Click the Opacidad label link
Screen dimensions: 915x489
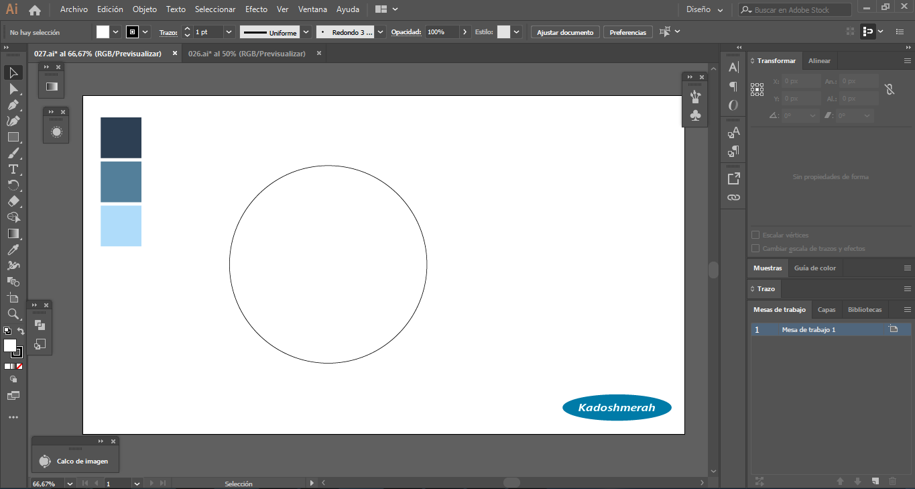tap(406, 32)
